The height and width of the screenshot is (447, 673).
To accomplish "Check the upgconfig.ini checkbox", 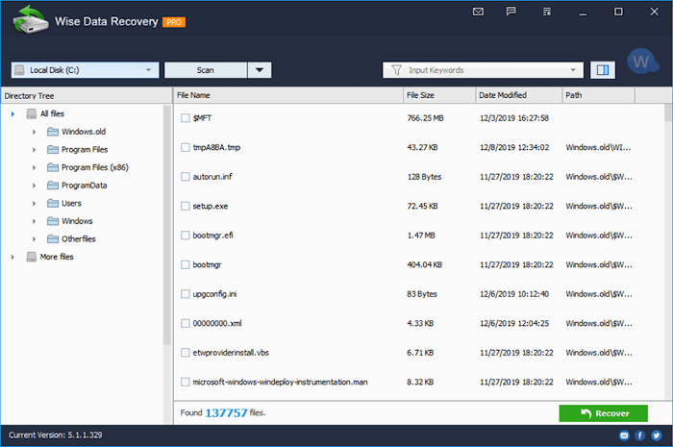I will point(185,294).
